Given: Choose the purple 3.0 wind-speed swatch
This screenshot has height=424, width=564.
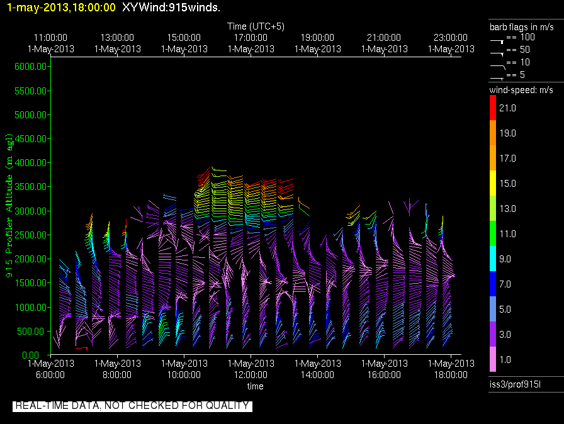Looking at the screenshot, I should tap(493, 335).
